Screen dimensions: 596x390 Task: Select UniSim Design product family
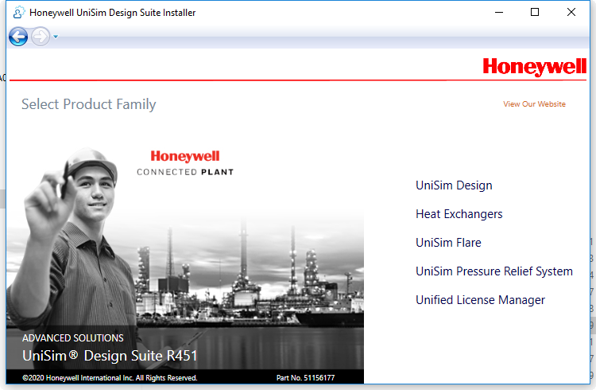454,185
